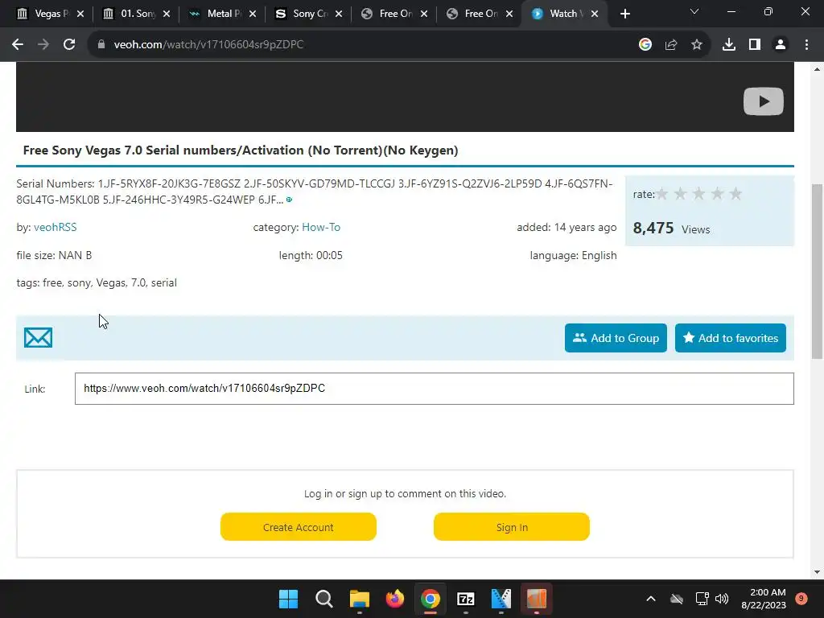Open the volume control in tray

(722, 599)
